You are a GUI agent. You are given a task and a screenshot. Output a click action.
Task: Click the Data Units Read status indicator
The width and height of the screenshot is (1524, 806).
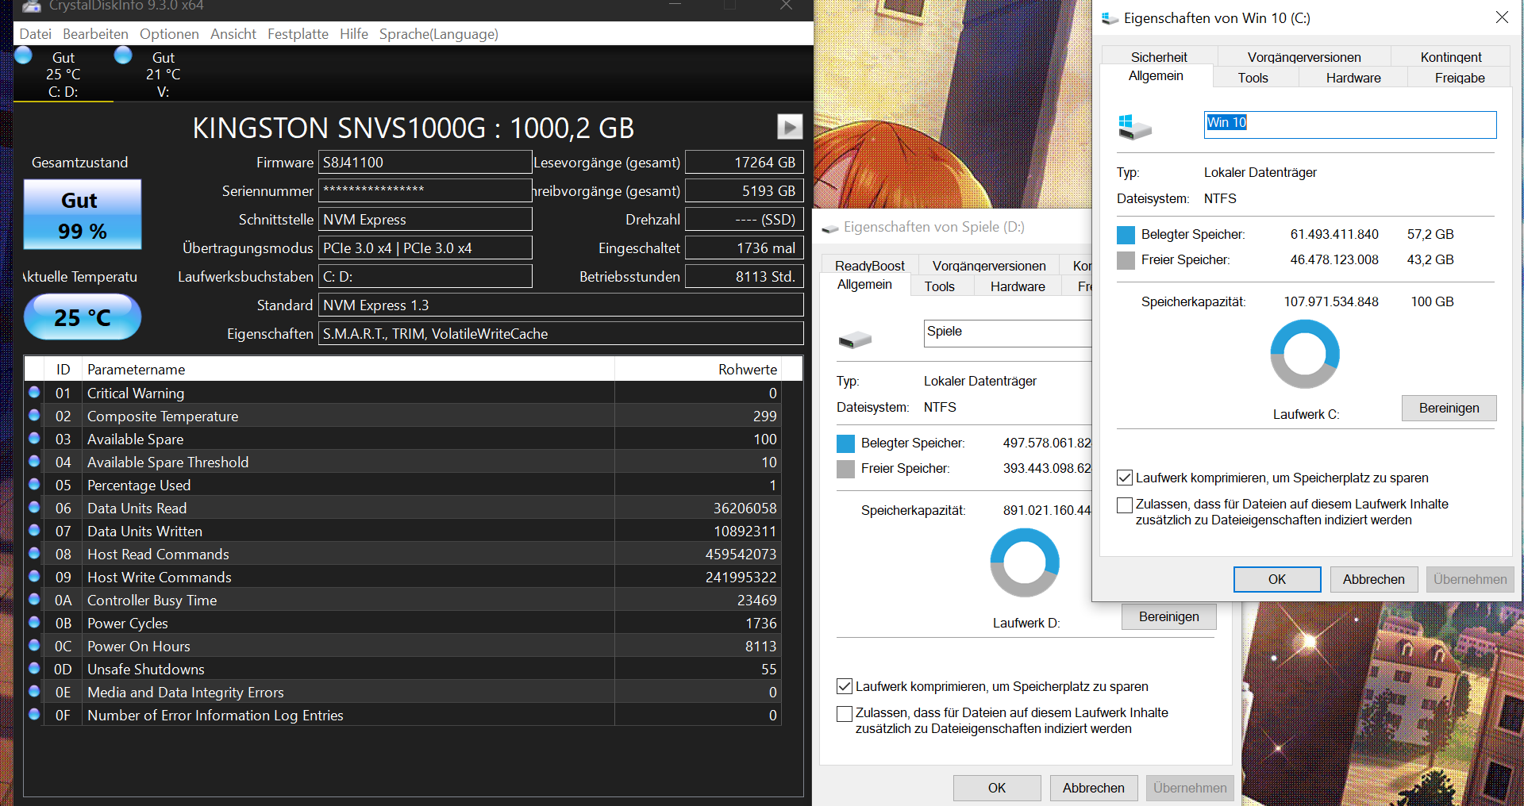[x=34, y=507]
